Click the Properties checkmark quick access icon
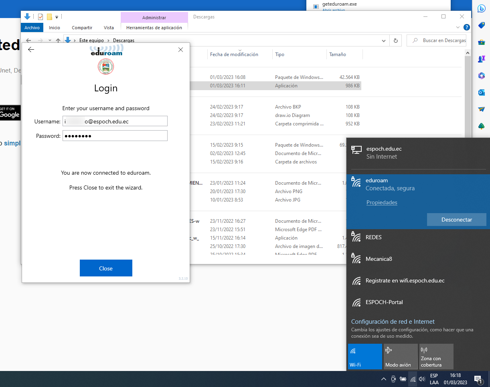The image size is (490, 387). [x=40, y=17]
